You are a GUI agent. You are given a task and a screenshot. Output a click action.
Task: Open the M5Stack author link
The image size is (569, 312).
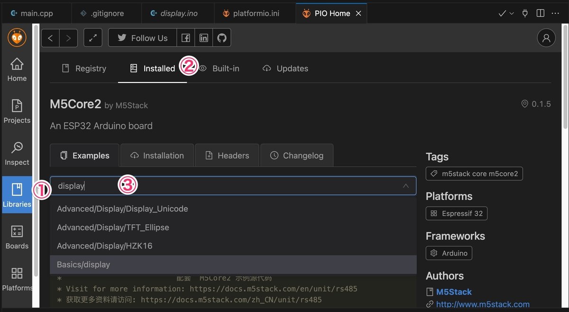[x=454, y=292]
